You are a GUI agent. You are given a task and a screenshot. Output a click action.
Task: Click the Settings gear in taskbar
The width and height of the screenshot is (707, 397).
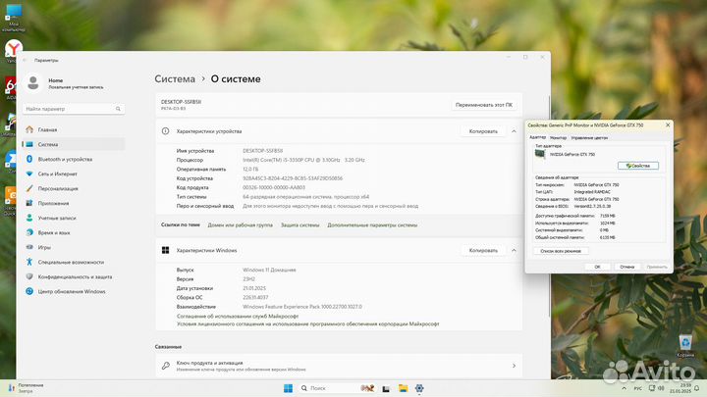coord(419,388)
